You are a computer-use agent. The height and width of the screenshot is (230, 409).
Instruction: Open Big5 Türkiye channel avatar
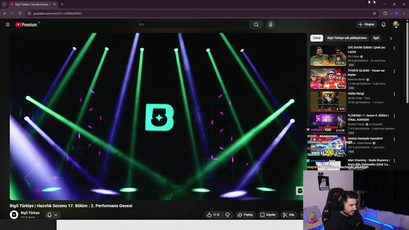(14, 215)
